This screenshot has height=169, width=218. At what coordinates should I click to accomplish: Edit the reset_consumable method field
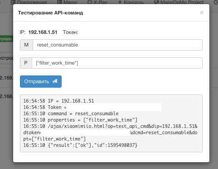117,45
